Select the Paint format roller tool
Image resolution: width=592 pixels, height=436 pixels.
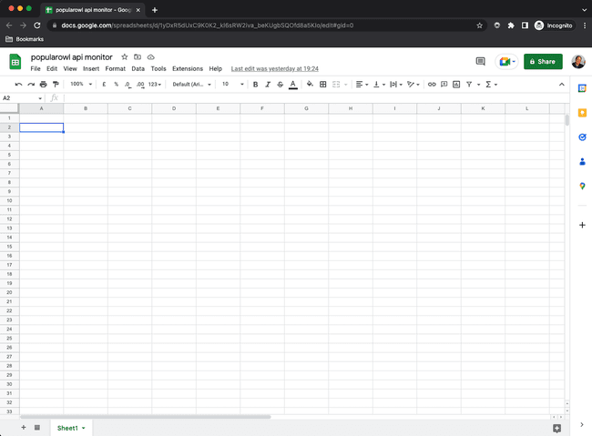(x=56, y=84)
